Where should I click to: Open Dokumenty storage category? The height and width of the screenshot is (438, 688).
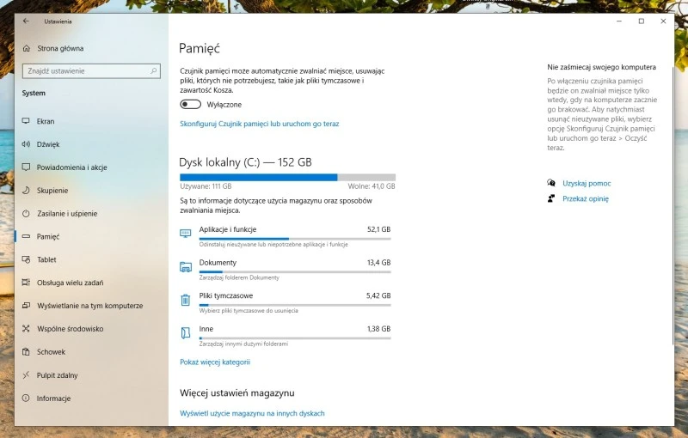pos(218,262)
